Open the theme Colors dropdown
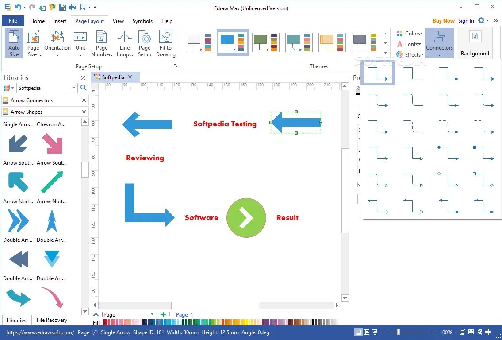This screenshot has height=340, width=502. point(410,33)
